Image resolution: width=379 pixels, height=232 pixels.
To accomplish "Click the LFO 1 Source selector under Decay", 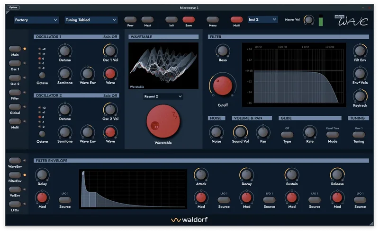I will 269,200.
